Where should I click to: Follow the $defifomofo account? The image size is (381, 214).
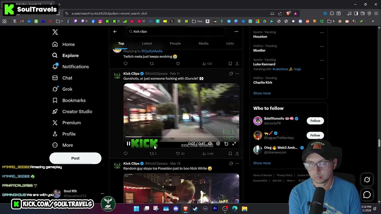[315, 121]
